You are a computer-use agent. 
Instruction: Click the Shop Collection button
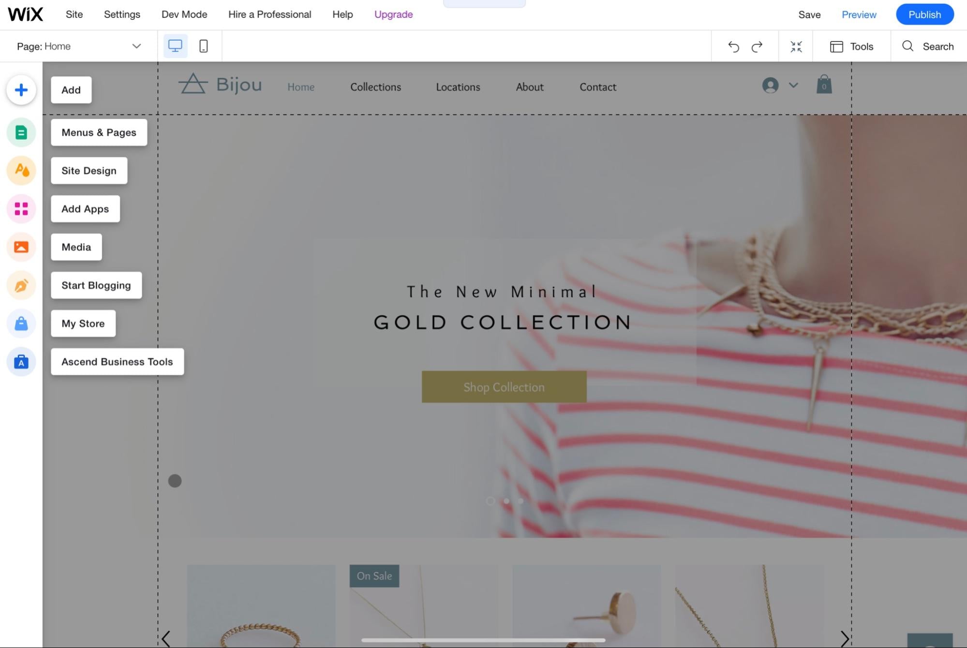tap(504, 386)
